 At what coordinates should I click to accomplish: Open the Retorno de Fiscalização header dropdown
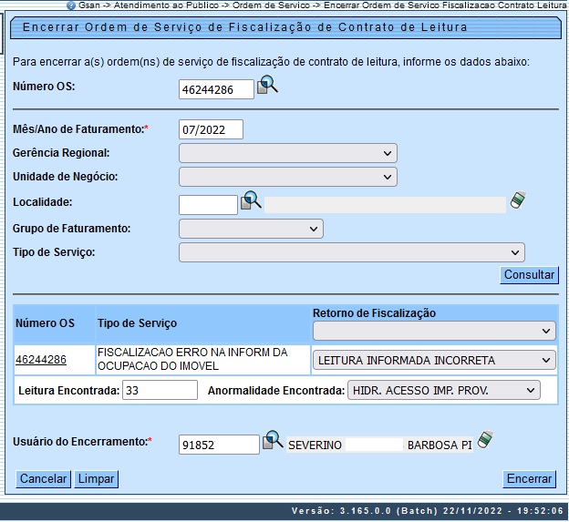click(434, 330)
